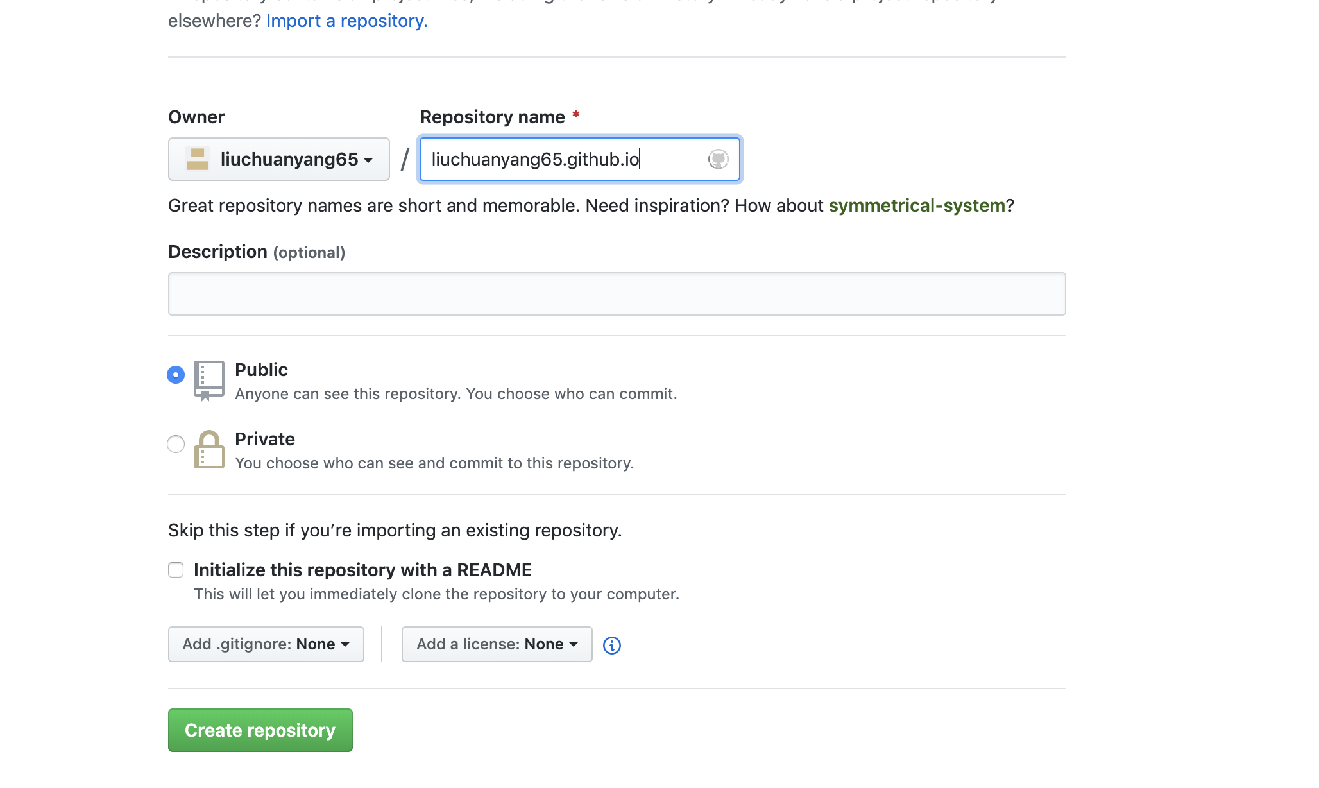Click the Initialize this repository with a README label
Viewport: 1319px width, 788px height.
point(363,570)
